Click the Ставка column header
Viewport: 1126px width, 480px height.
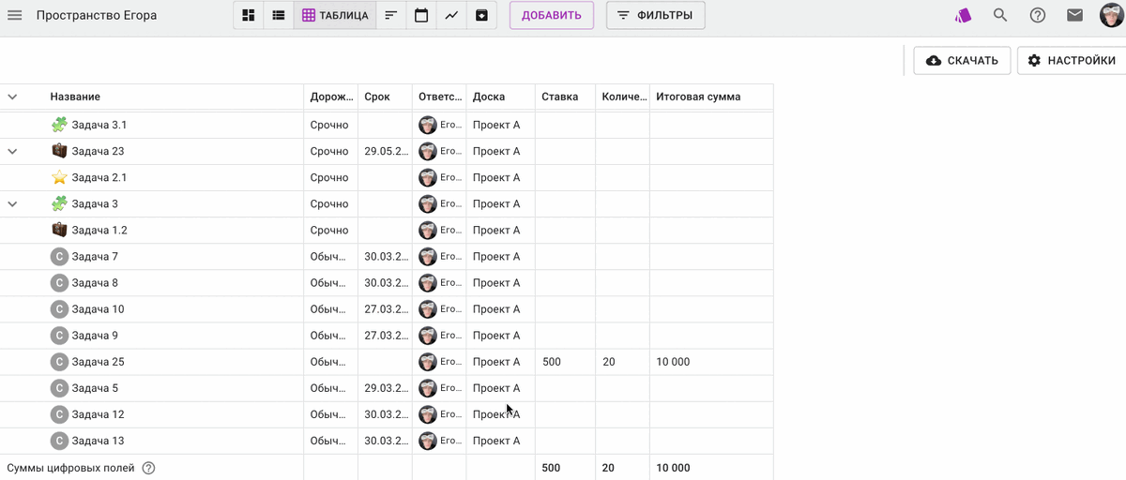click(565, 97)
